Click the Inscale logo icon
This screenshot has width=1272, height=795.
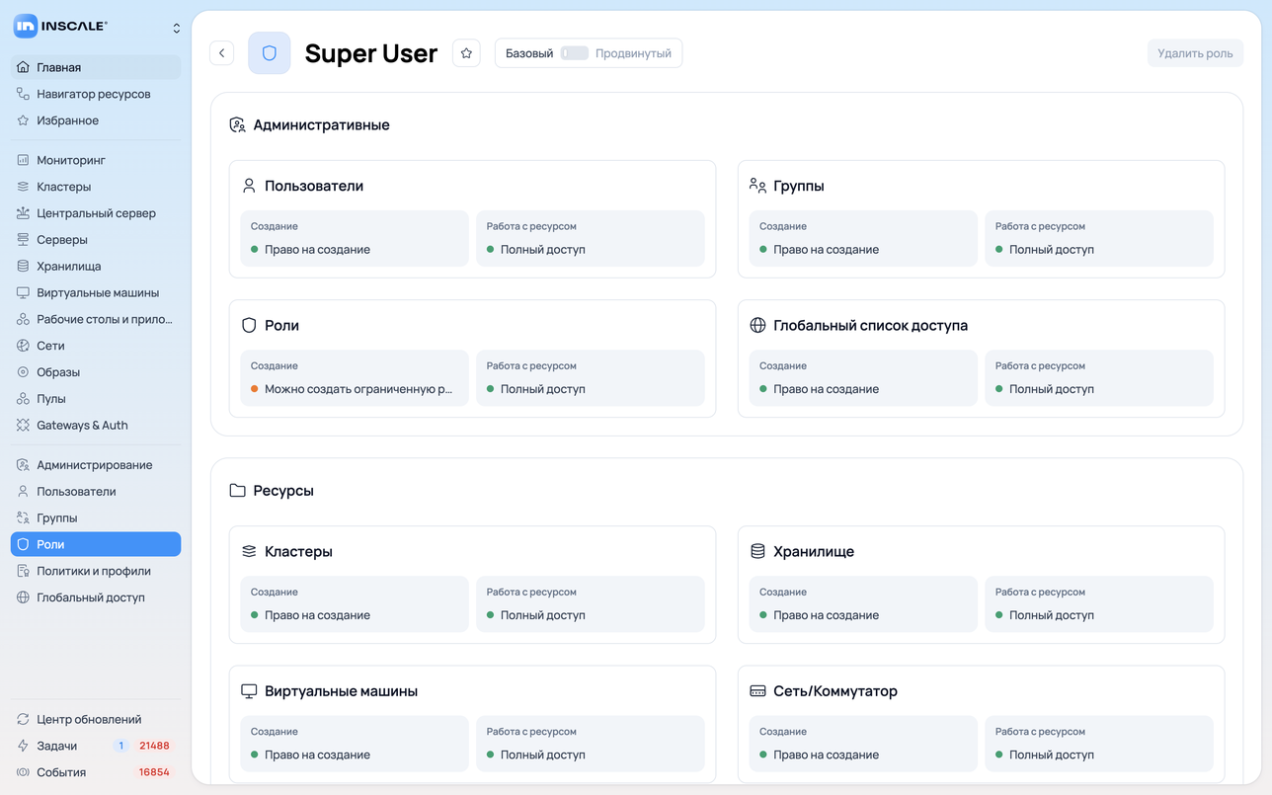coord(26,27)
